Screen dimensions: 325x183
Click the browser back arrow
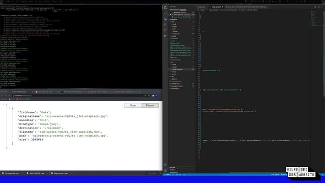2,96
